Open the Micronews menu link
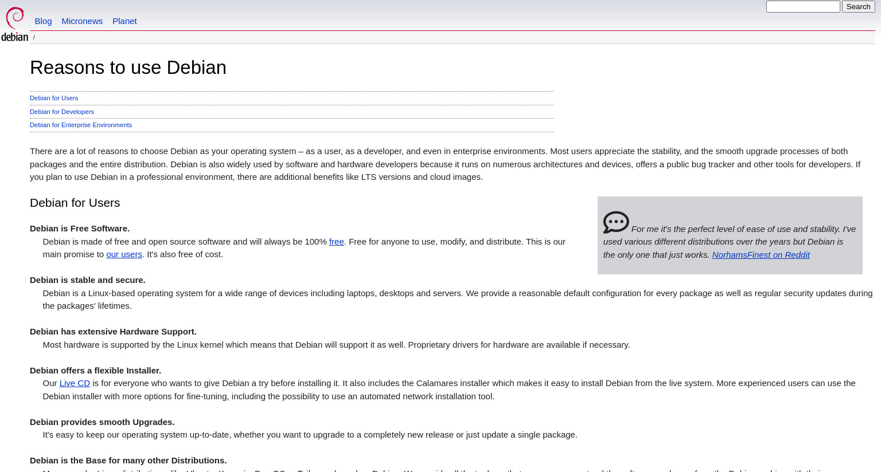The image size is (881, 472). coord(82,21)
